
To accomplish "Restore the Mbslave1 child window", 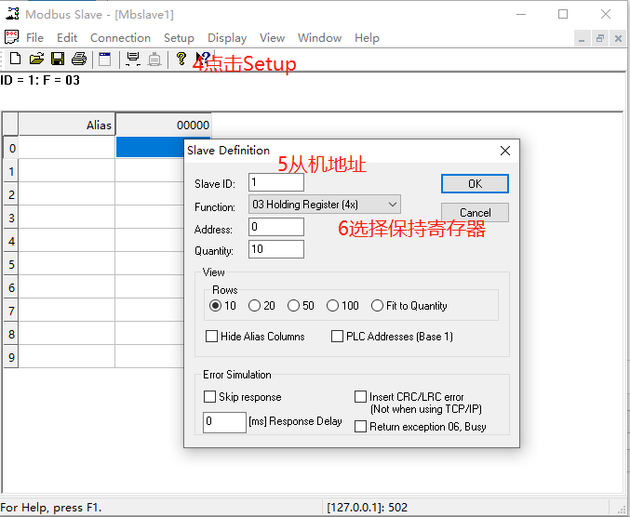I will pos(600,39).
